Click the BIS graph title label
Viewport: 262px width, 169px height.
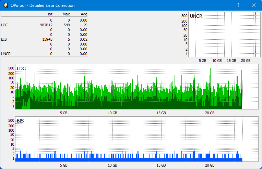20,121
